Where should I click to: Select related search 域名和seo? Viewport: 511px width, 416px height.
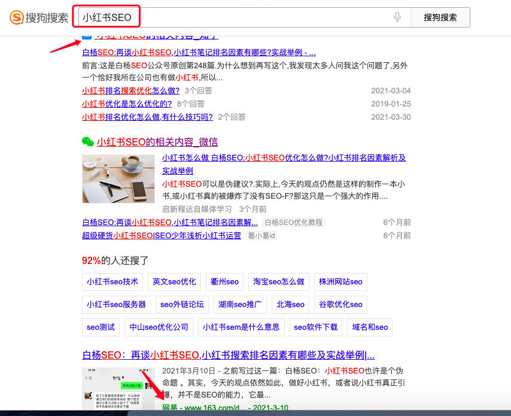click(370, 327)
